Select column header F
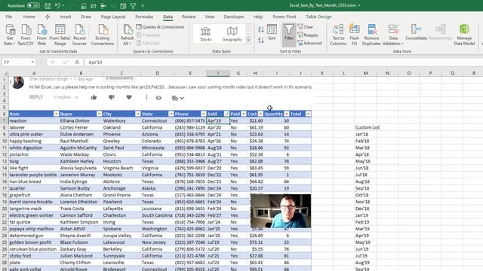This screenshot has width=483, height=271. (218, 73)
